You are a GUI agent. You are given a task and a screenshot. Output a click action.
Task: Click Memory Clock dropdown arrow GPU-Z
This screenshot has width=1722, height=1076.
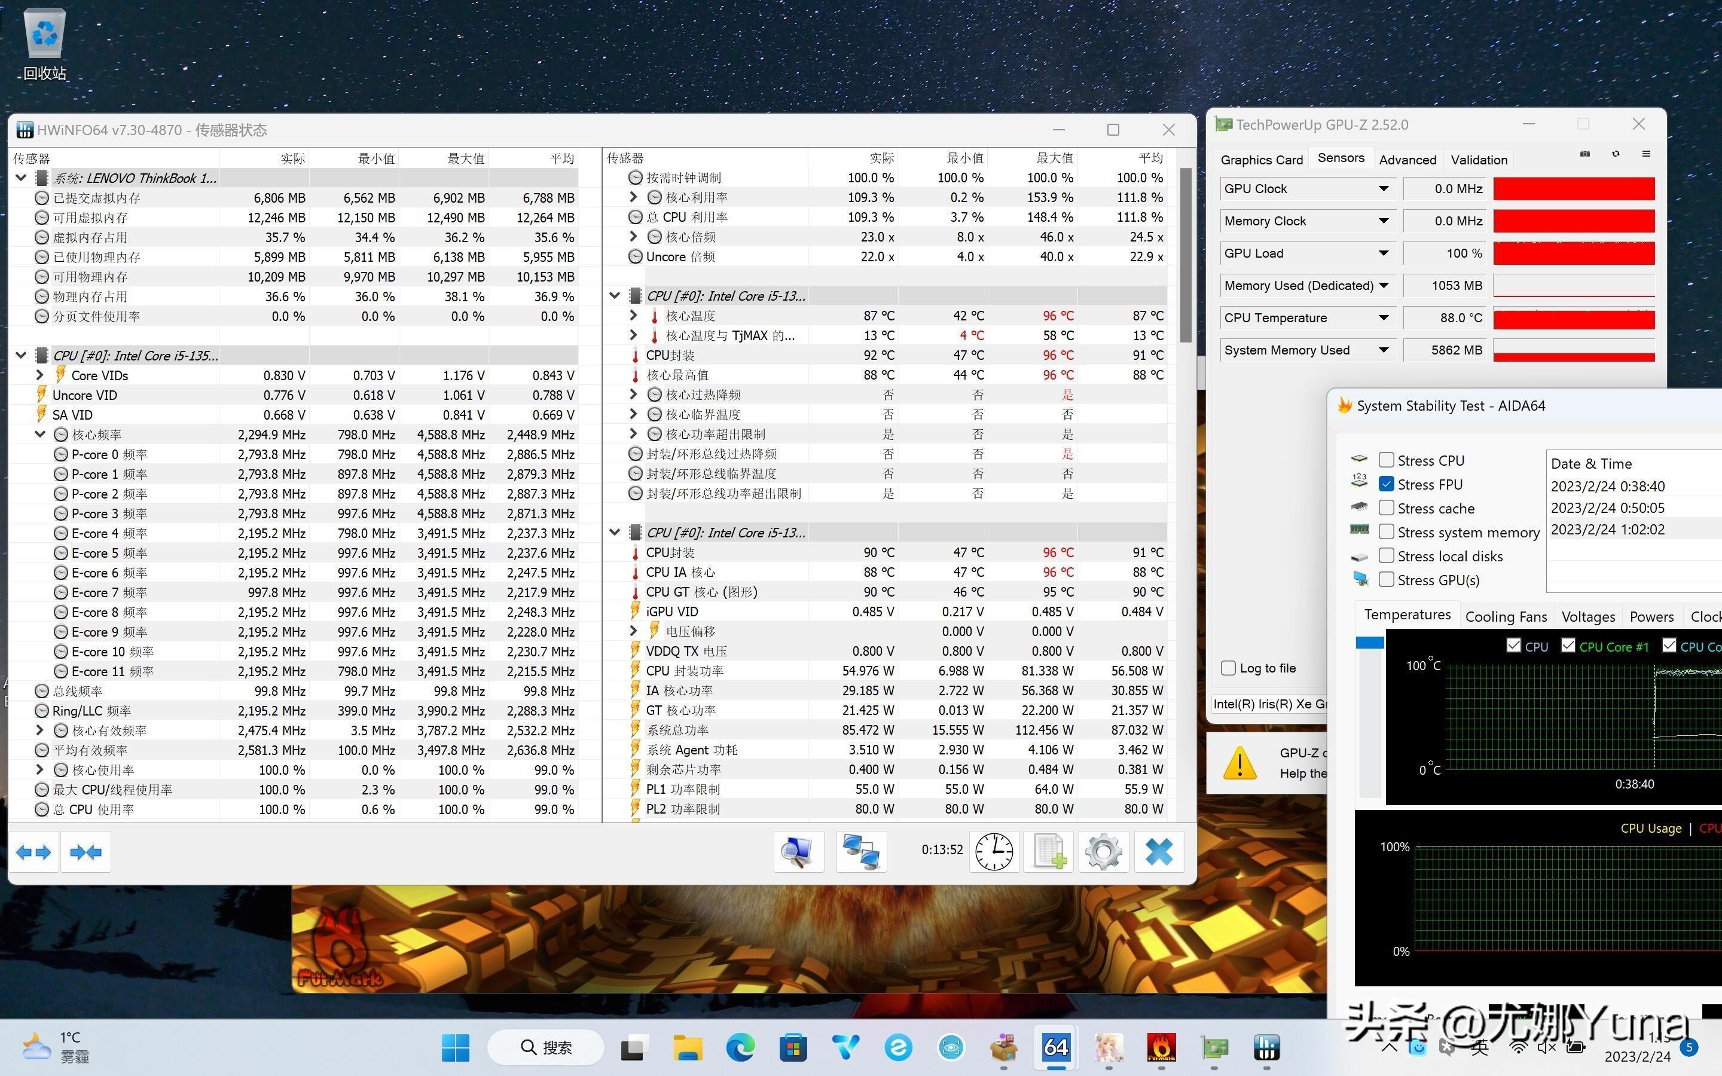(1384, 221)
